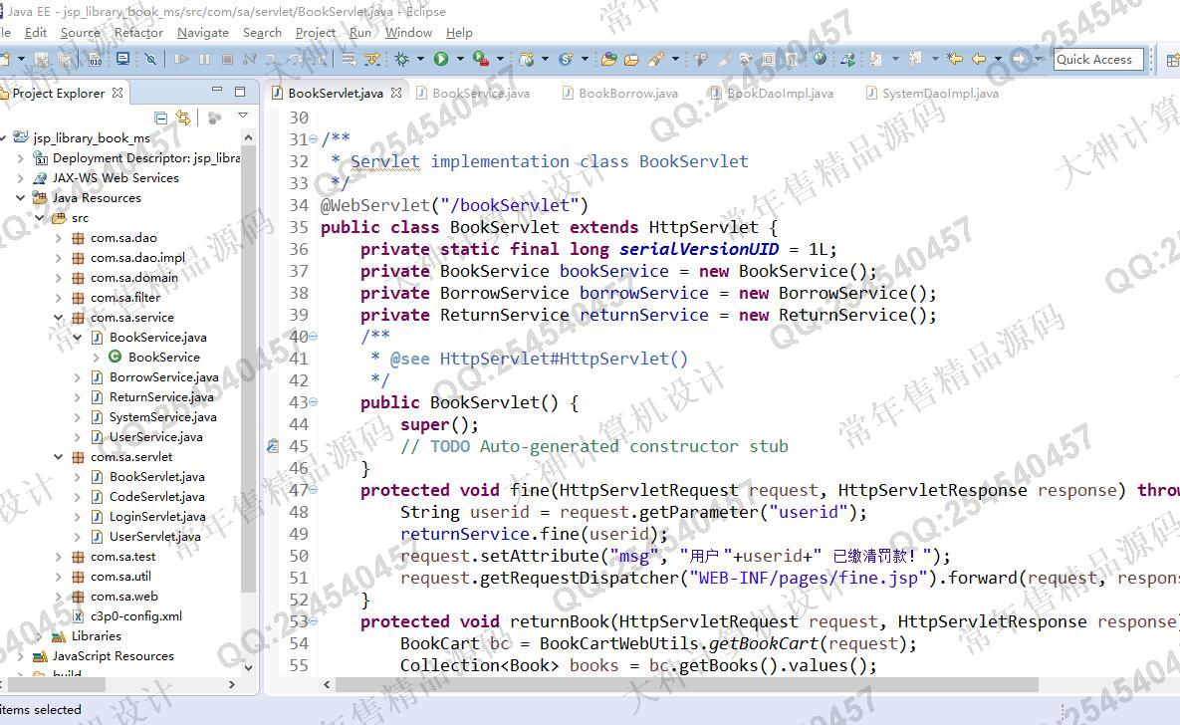The width and height of the screenshot is (1180, 725).
Task: Click the Project Explorer tab
Action: pos(62,94)
